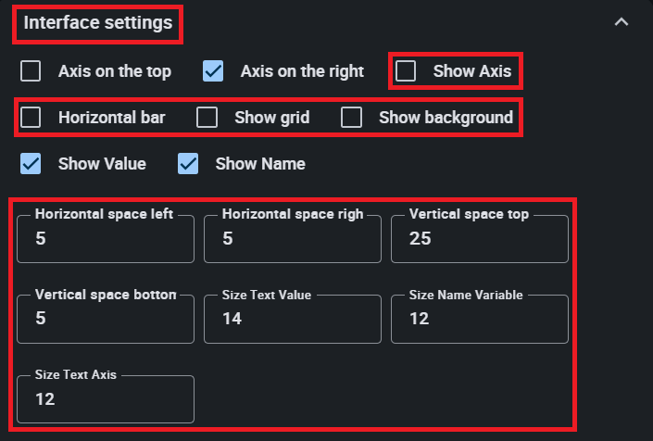653x441 pixels.
Task: Click the "Show background" label text
Action: tap(446, 118)
